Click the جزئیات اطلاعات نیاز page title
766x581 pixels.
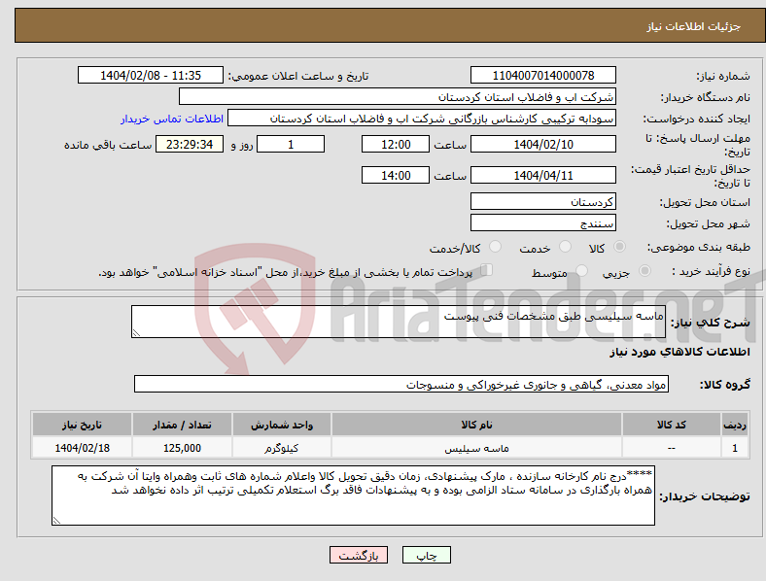coord(694,26)
